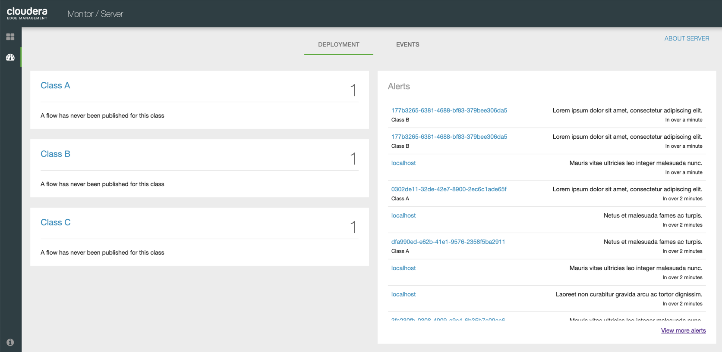
Task: Open the first 177b3265 agent alert link
Action: pos(449,110)
